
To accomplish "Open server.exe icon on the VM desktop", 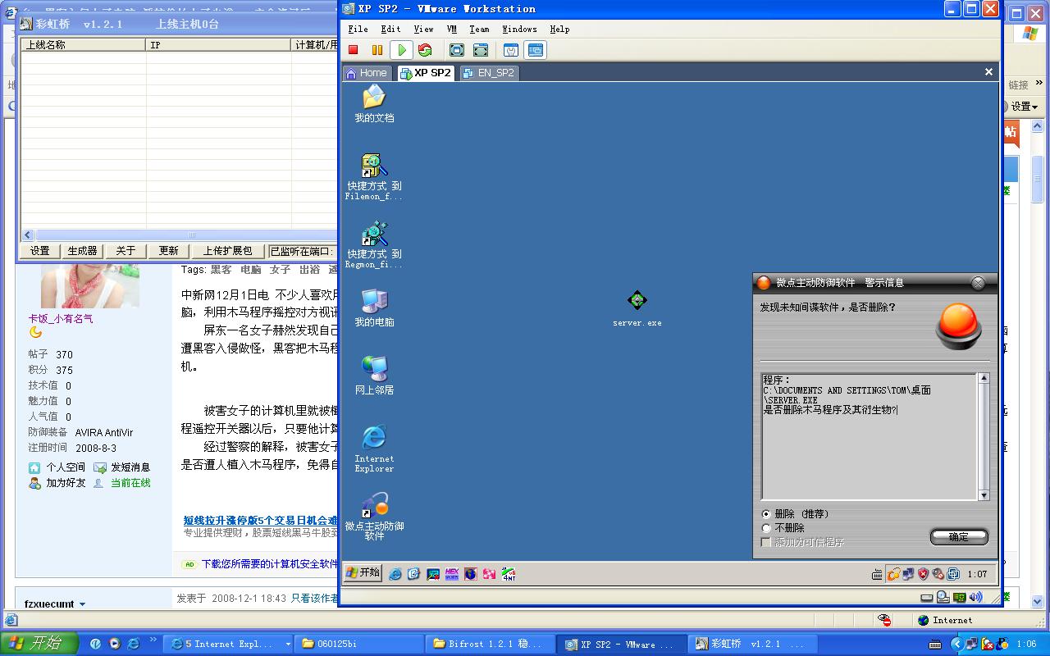I will [x=637, y=302].
